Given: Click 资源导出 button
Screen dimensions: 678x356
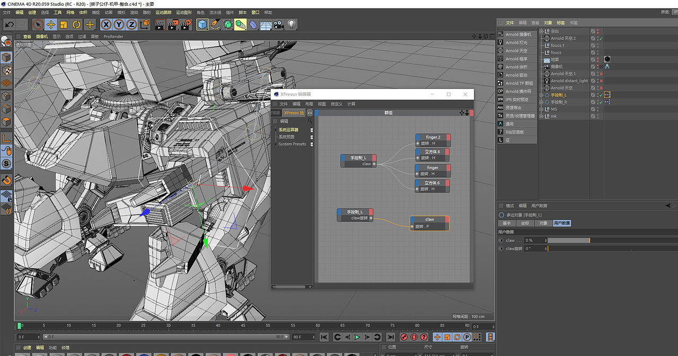Looking at the screenshot, I should (516, 108).
